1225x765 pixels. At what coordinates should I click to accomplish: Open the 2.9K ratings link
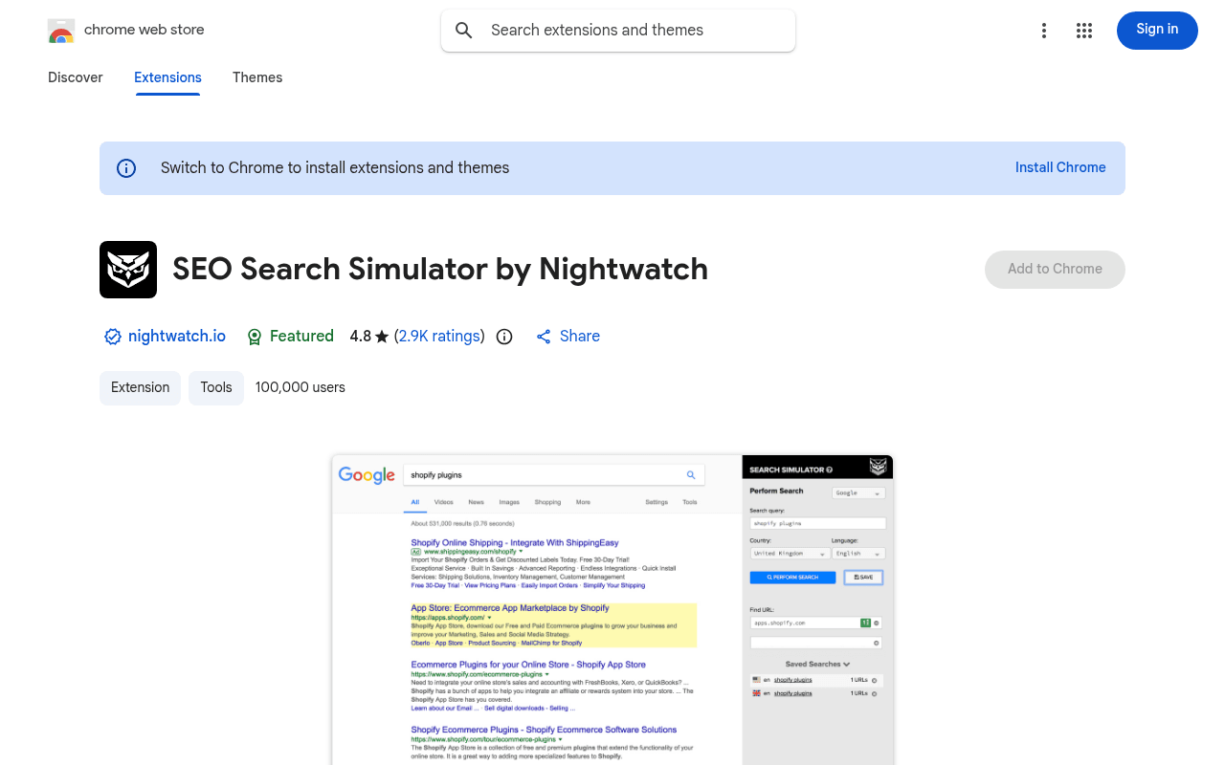[x=439, y=337]
